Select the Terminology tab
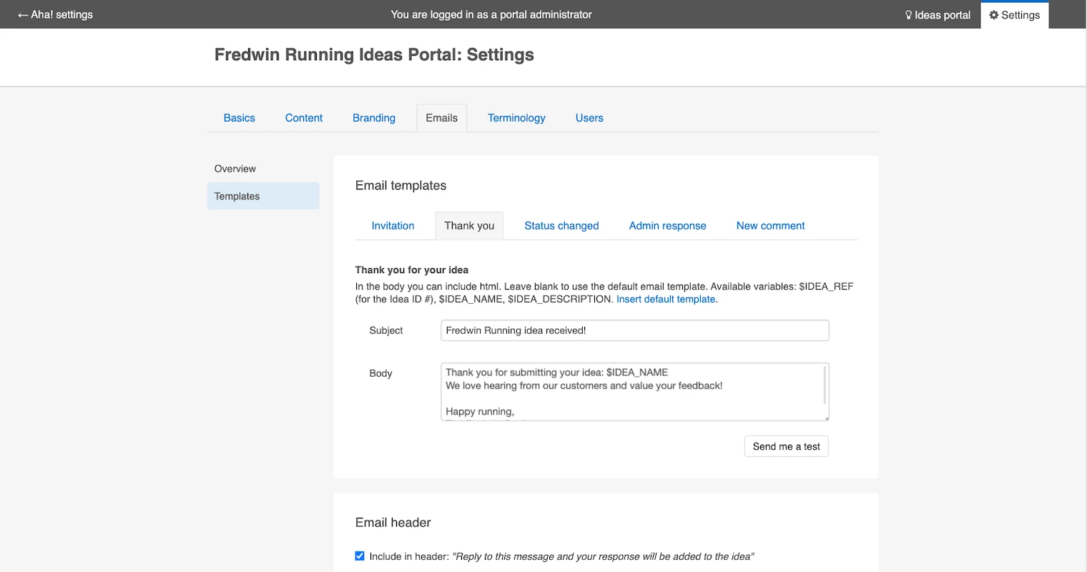 coord(516,118)
